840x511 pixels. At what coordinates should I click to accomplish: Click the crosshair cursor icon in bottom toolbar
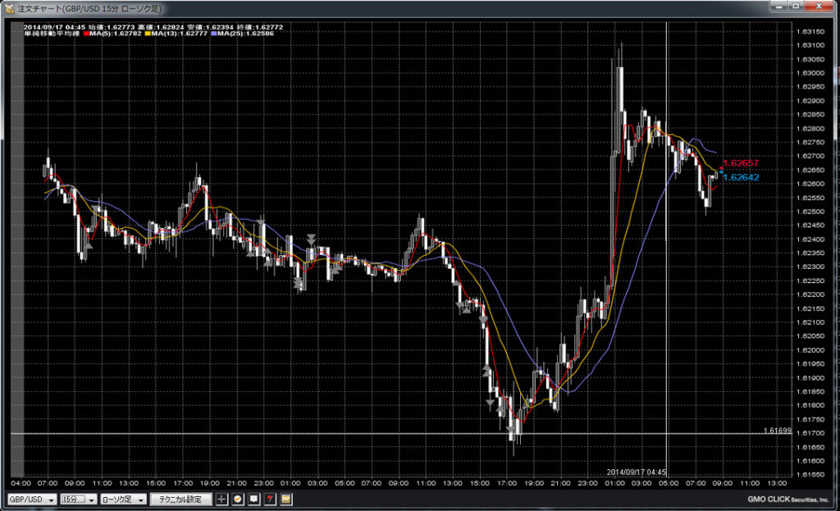coord(222,499)
